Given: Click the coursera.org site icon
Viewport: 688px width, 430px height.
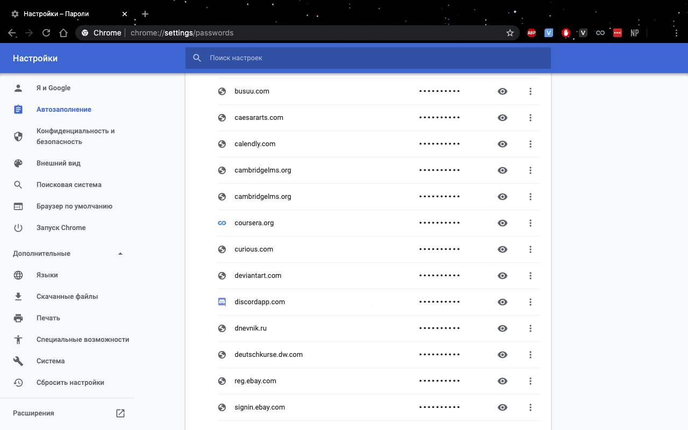Looking at the screenshot, I should [x=222, y=223].
